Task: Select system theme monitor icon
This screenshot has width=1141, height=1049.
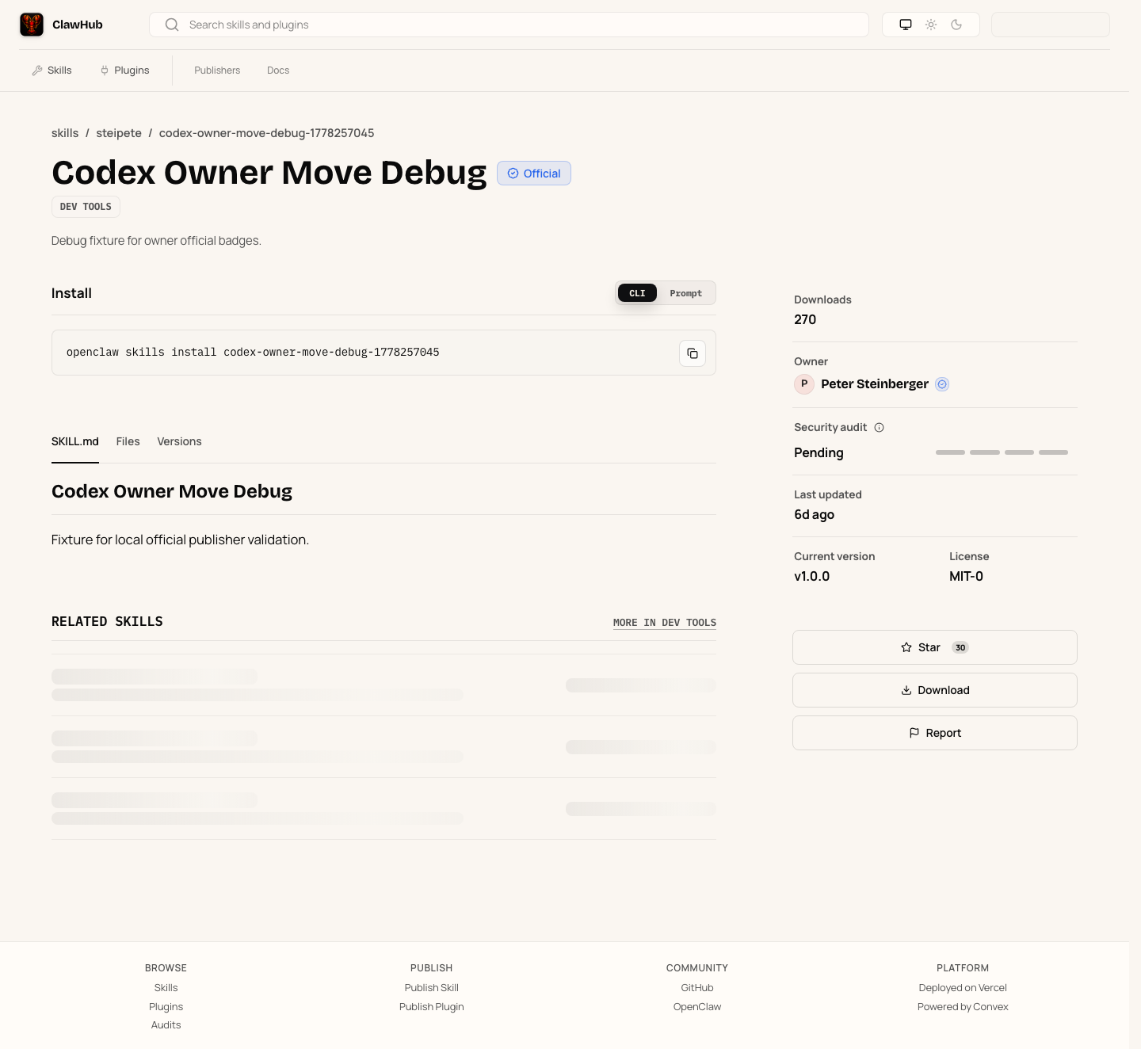Action: 906,25
